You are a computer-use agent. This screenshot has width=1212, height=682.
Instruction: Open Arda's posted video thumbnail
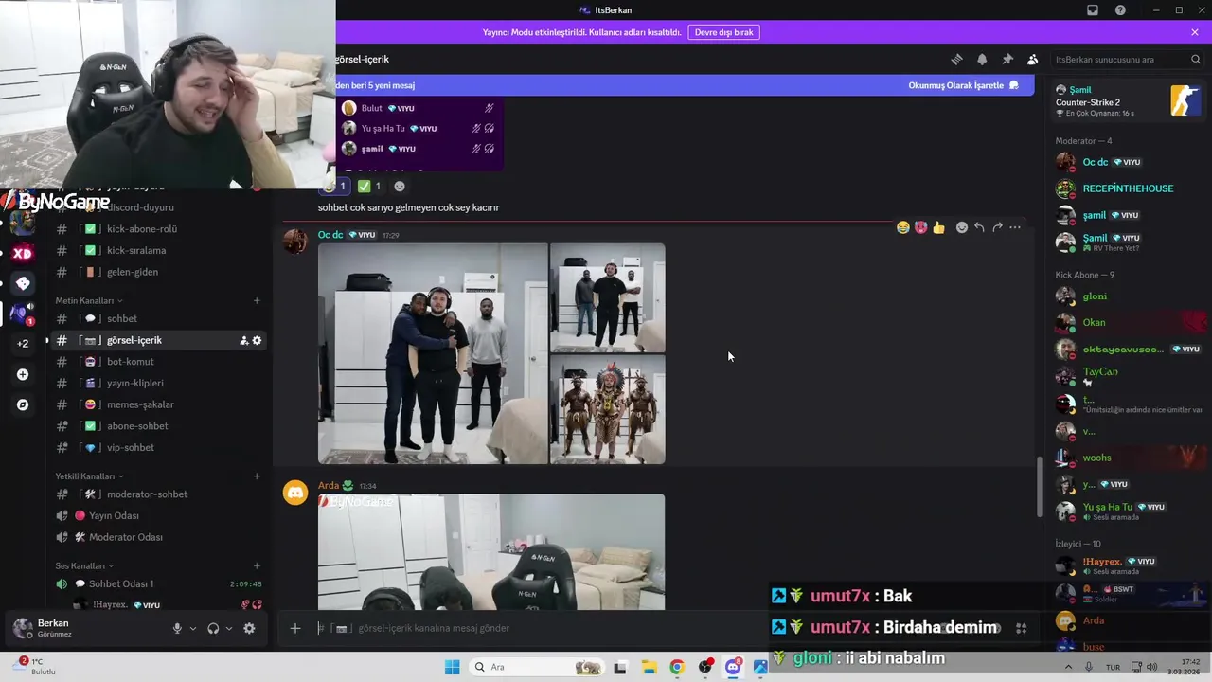tap(491, 551)
